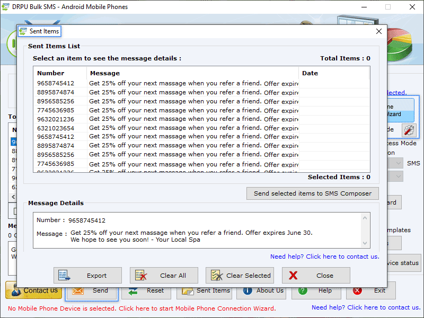Click the Clear Selected broom icon
The image size is (424, 318).
tap(216, 275)
